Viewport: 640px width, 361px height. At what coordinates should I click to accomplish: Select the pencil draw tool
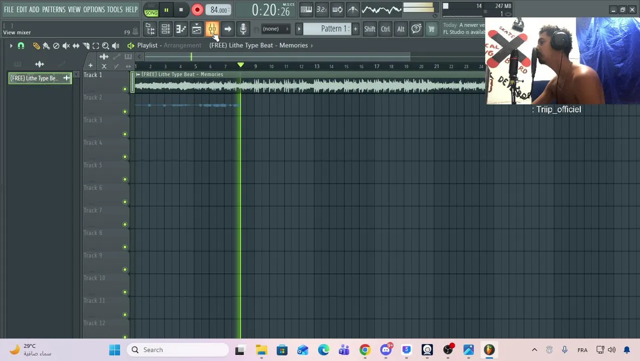36,46
